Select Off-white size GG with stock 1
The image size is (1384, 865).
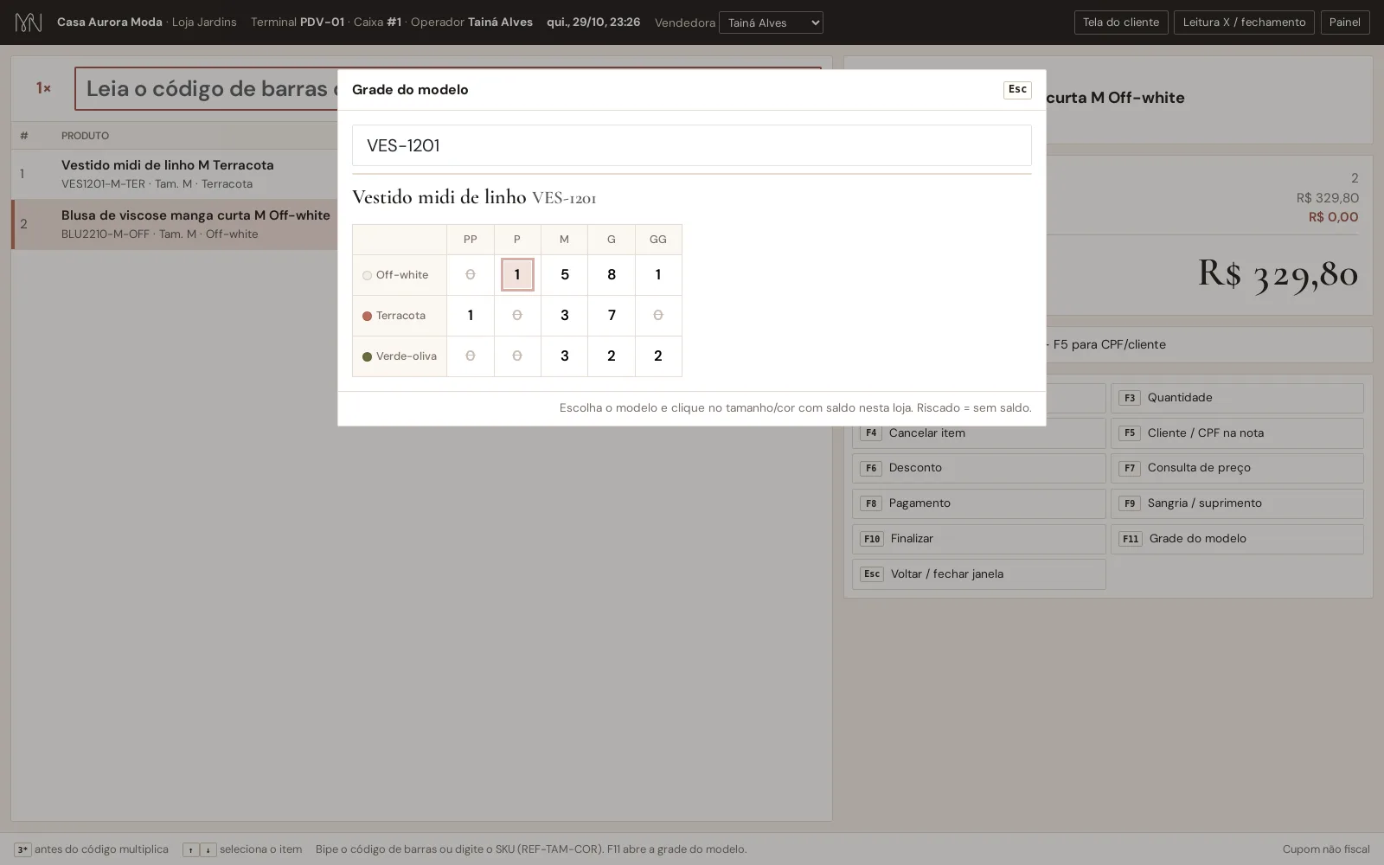[658, 275]
